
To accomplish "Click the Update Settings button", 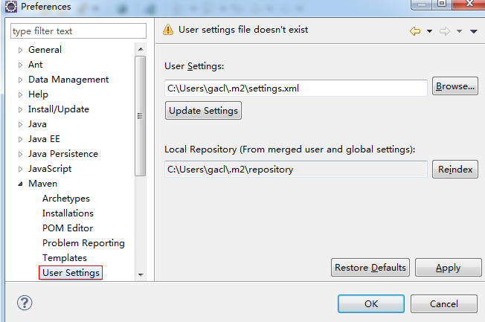I will coord(203,110).
